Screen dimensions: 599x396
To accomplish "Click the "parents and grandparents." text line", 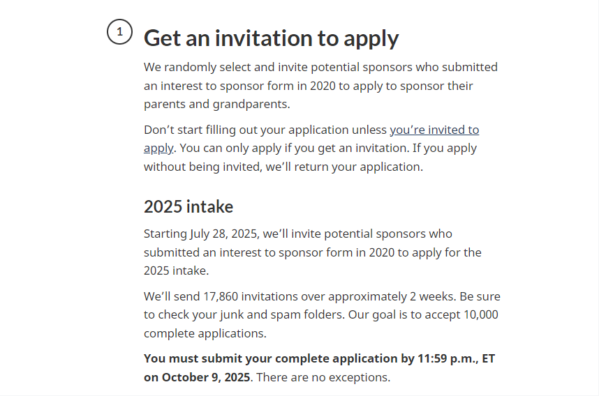I will pos(217,104).
